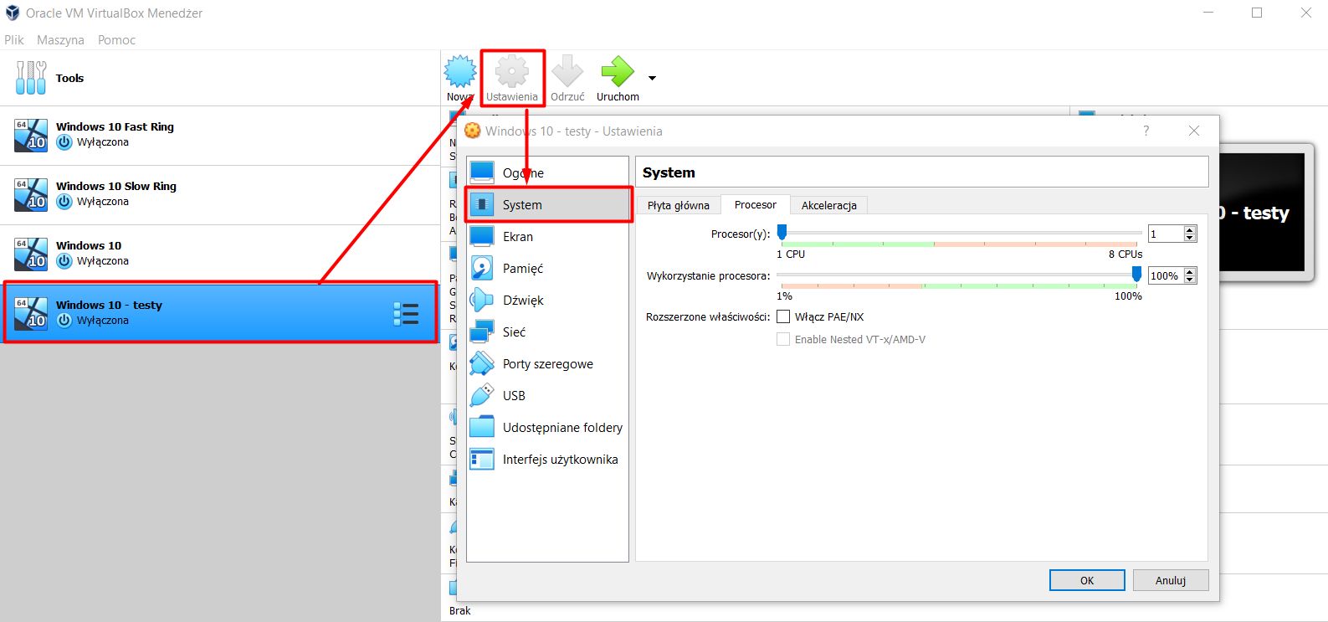Maximize the VirtualBox Menedżer window

[x=1257, y=13]
